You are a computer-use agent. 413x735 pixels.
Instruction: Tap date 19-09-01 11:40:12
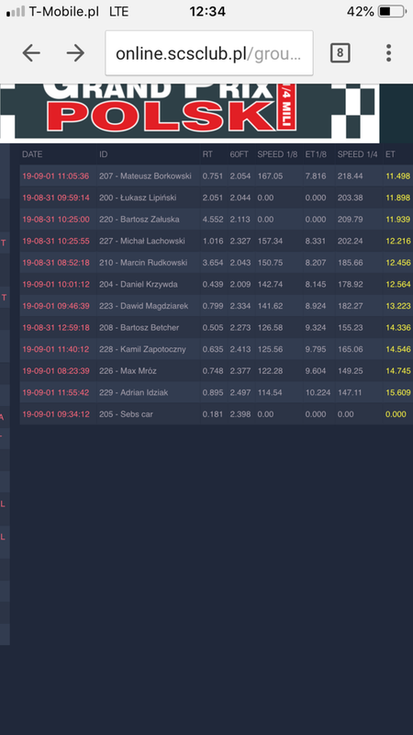coord(56,349)
